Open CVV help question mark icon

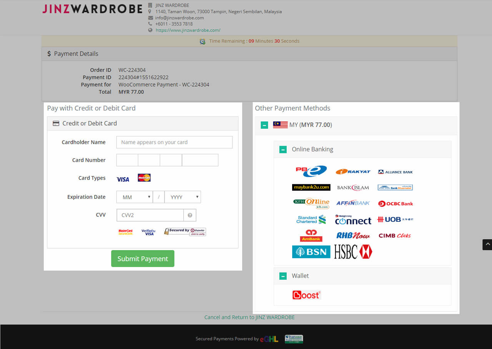pyautogui.click(x=190, y=215)
